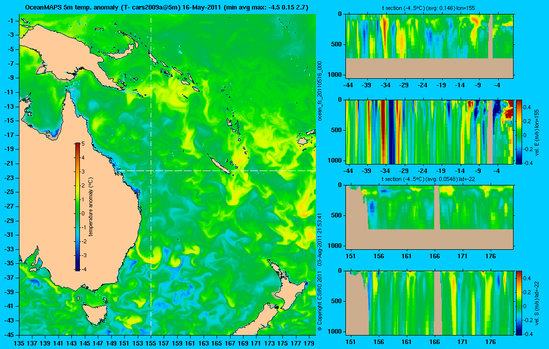The width and height of the screenshot is (549, 349).
Task: Click latitude tick -45 on map axis
Action: 9,335
